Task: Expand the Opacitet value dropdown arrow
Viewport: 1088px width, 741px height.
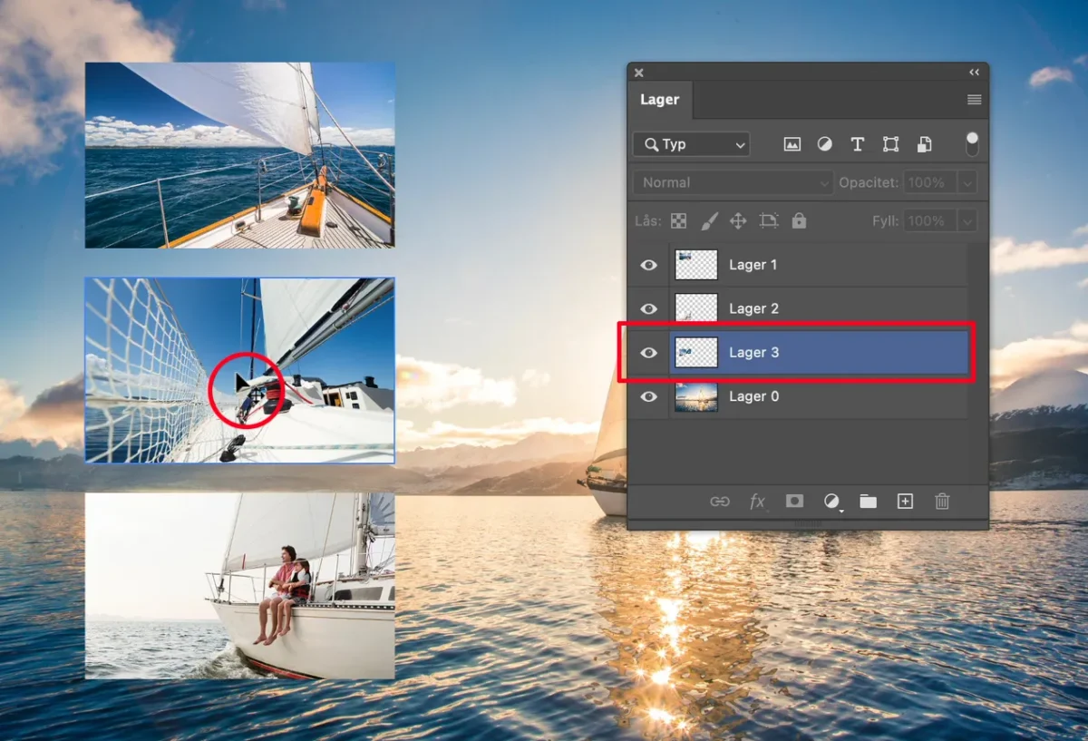Action: pos(967,182)
